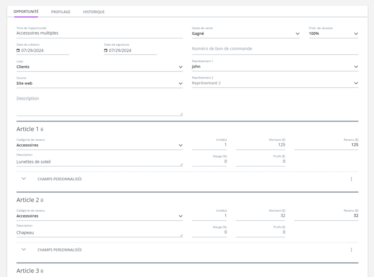Open three-dot menu in Article 1 custom fields
The image size is (374, 277).
[351, 179]
